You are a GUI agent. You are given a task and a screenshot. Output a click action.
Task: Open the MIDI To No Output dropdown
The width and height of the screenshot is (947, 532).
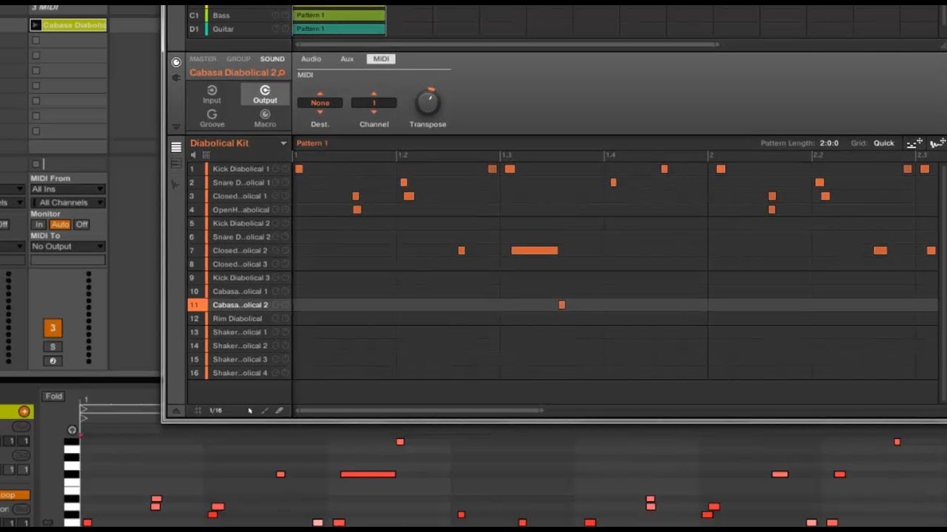67,246
